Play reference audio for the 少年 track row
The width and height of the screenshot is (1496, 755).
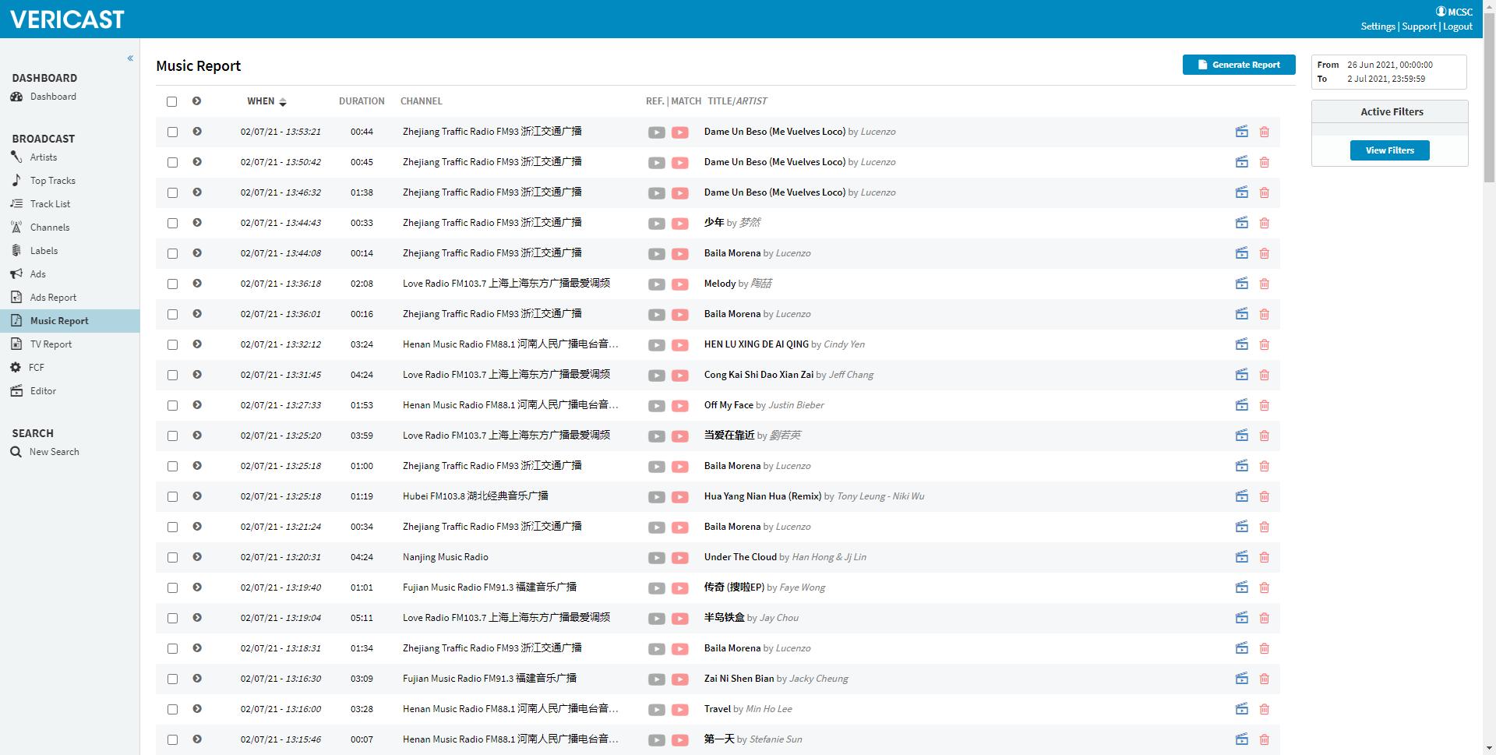point(657,224)
